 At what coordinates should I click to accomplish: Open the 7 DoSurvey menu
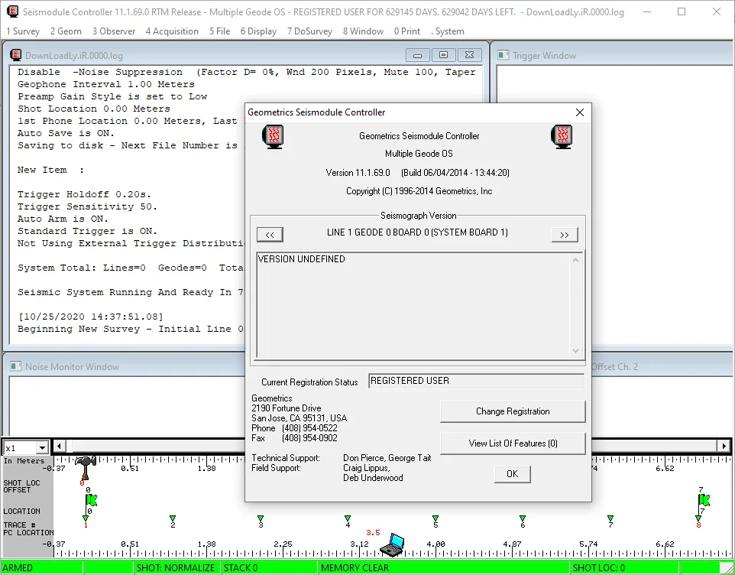309,31
